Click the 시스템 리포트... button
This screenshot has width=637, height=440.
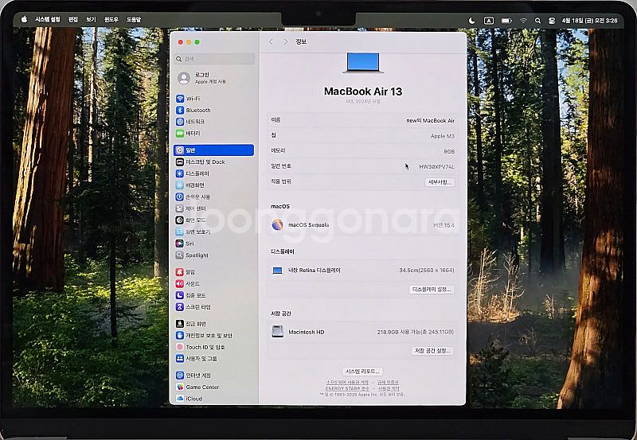[x=362, y=372]
